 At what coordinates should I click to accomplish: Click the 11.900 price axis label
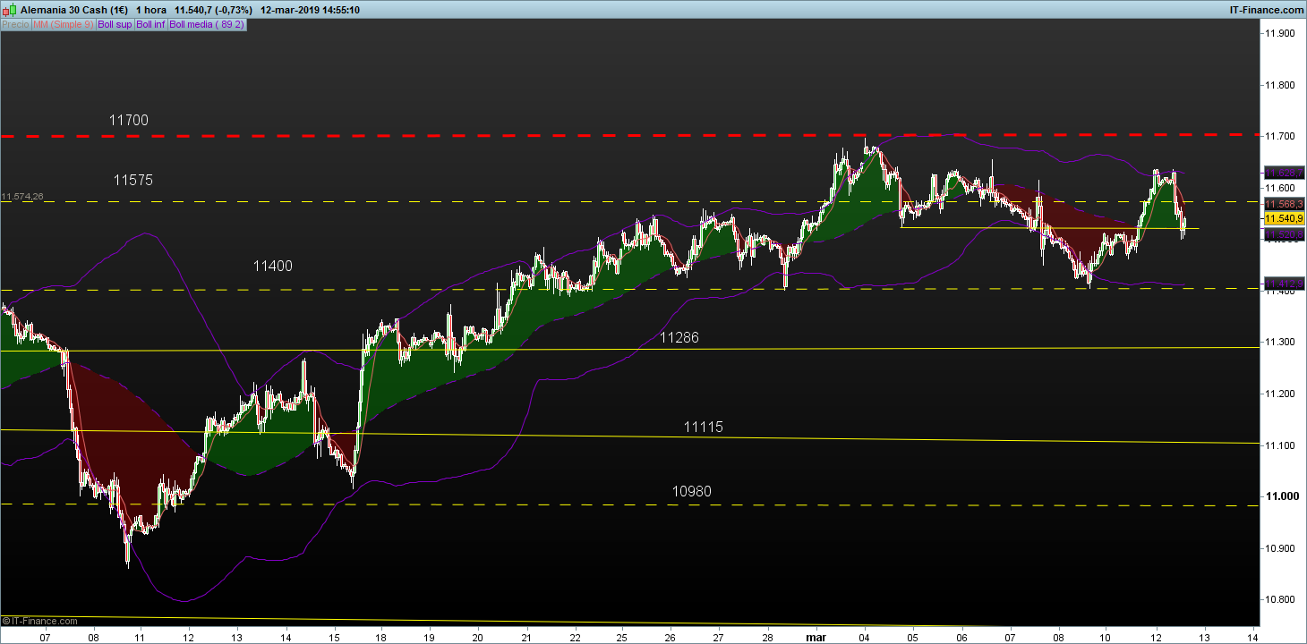coord(1279,34)
